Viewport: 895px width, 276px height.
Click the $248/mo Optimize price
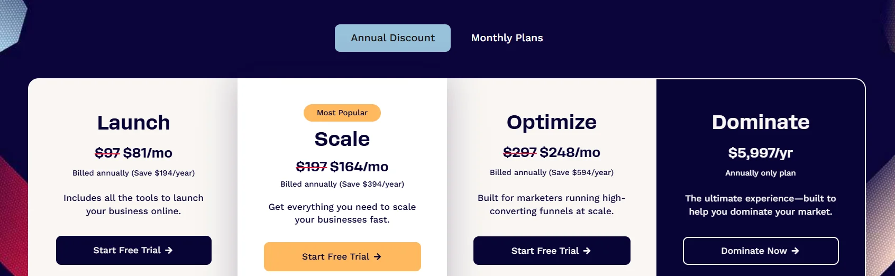[x=570, y=153]
